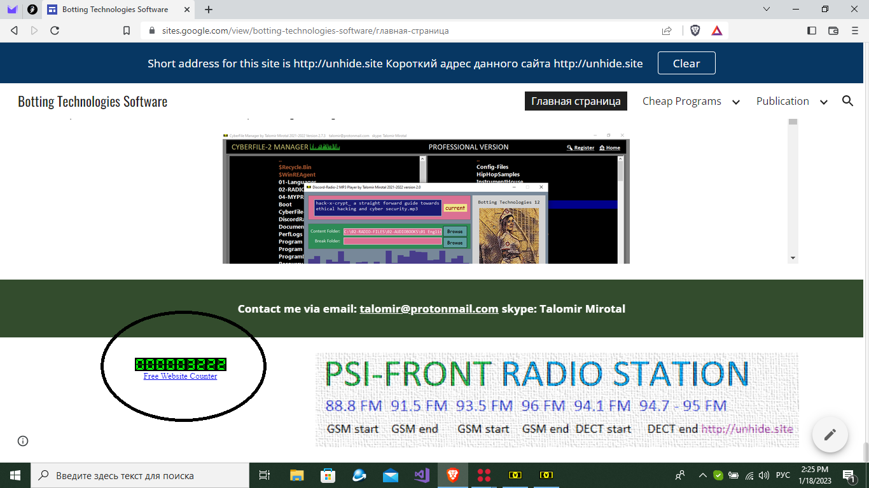The width and height of the screenshot is (869, 488).
Task: Open Task View from the taskbar
Action: 265,475
